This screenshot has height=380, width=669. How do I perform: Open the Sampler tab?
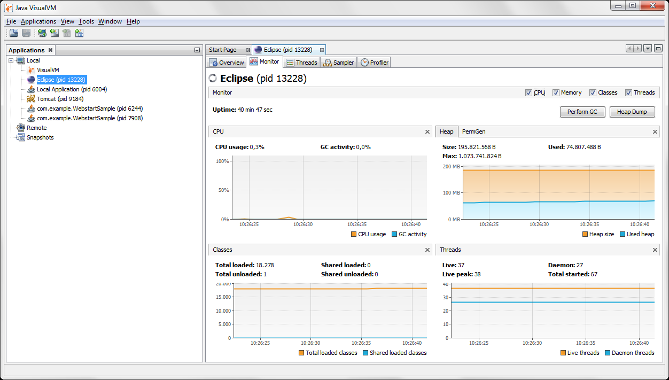coord(338,63)
